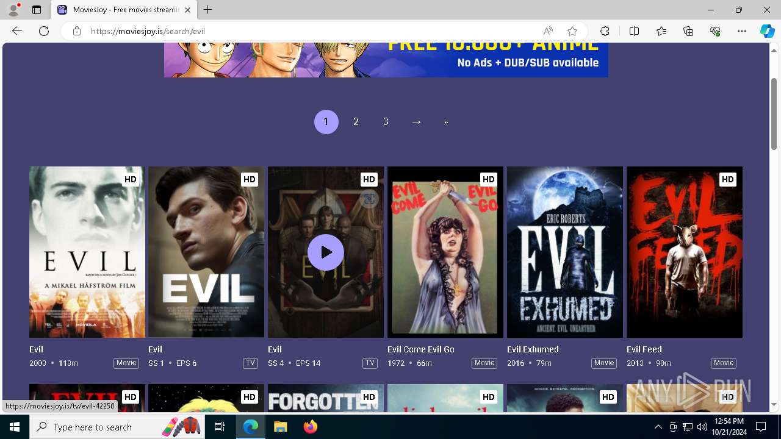The width and height of the screenshot is (781, 439).
Task: Click the free anime banner ad
Action: point(386,60)
